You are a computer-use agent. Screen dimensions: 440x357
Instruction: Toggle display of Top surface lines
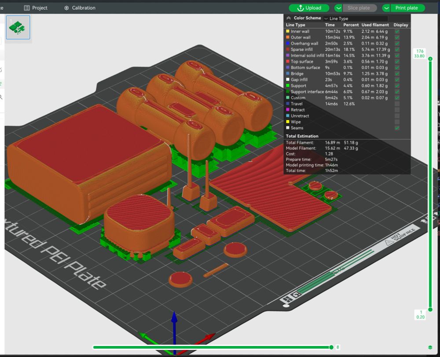(x=397, y=62)
